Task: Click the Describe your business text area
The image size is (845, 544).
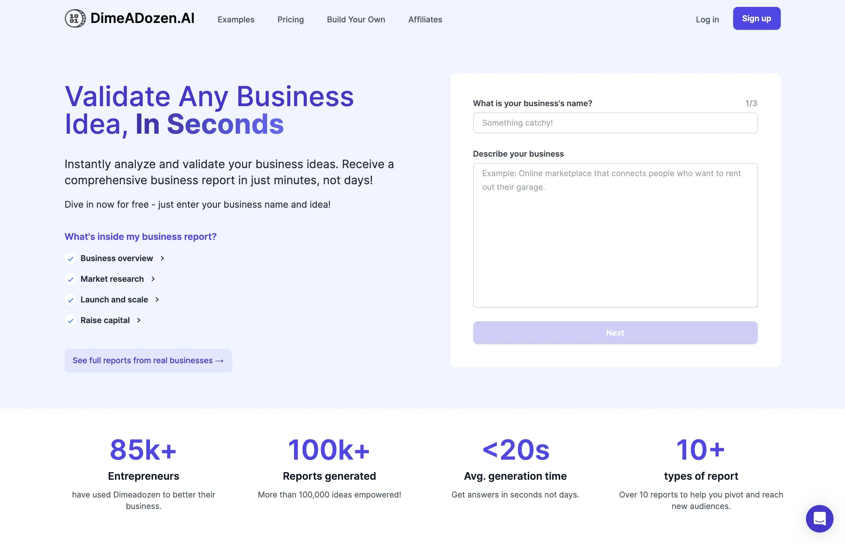Action: (615, 235)
